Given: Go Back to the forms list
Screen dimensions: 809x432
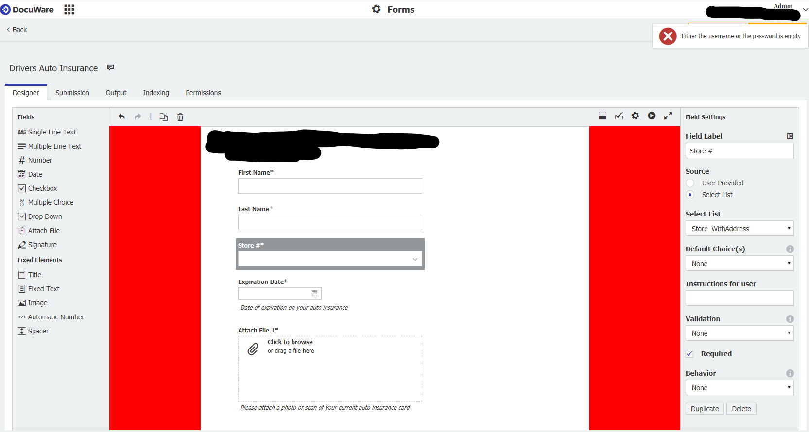Looking at the screenshot, I should [x=17, y=30].
